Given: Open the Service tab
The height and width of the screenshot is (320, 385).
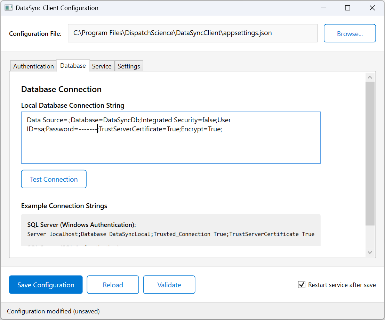Looking at the screenshot, I should point(102,66).
